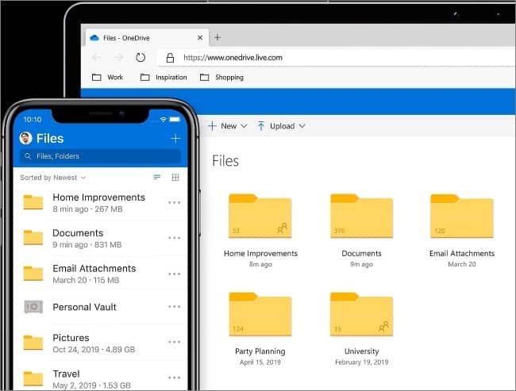Expand Sorted by Newest dropdown on phone

click(x=52, y=178)
